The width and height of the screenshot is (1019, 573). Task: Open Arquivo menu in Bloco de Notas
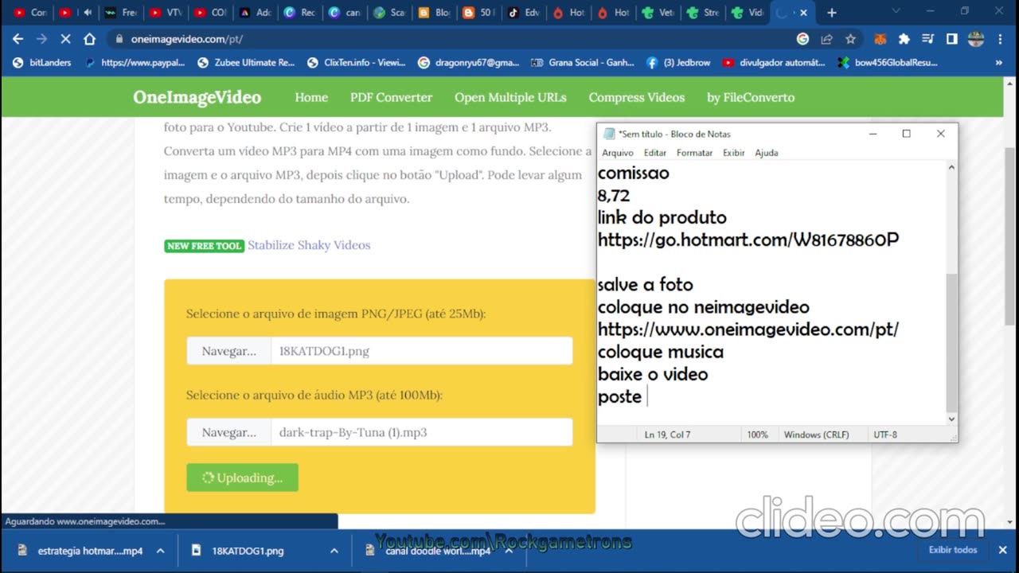pos(618,153)
